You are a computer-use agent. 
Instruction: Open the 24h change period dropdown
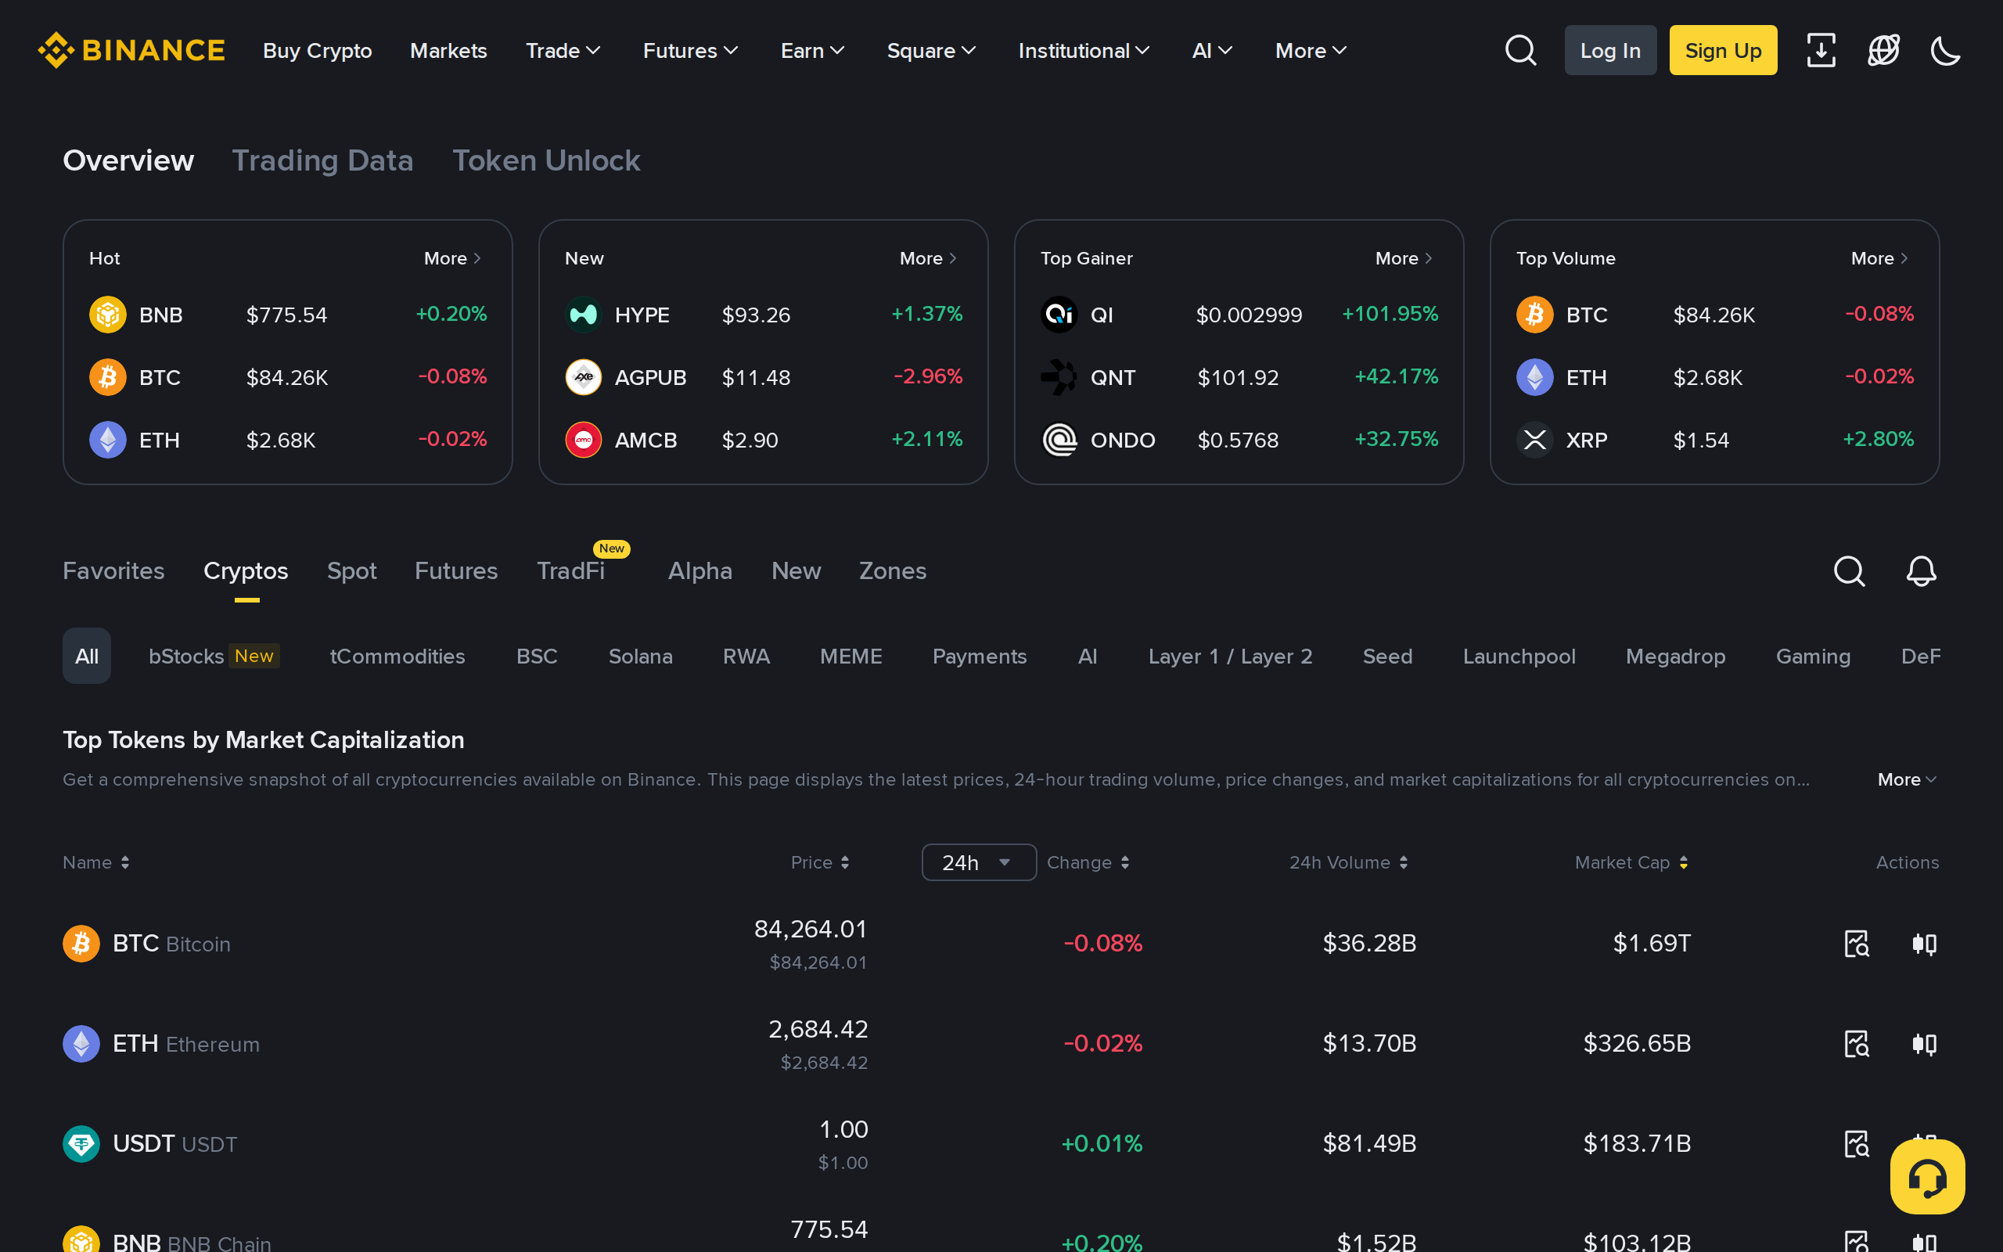tap(978, 862)
